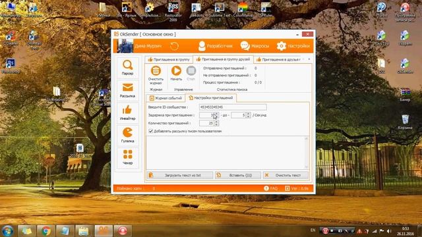Click the OkSender desktop shortcut icon
Screen dimensions: 422x237
[405, 66]
